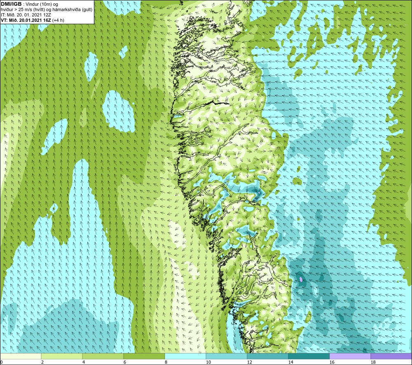Screen dimensions: 412x365
Task: Click the legend label '4'
Action: click(x=84, y=362)
